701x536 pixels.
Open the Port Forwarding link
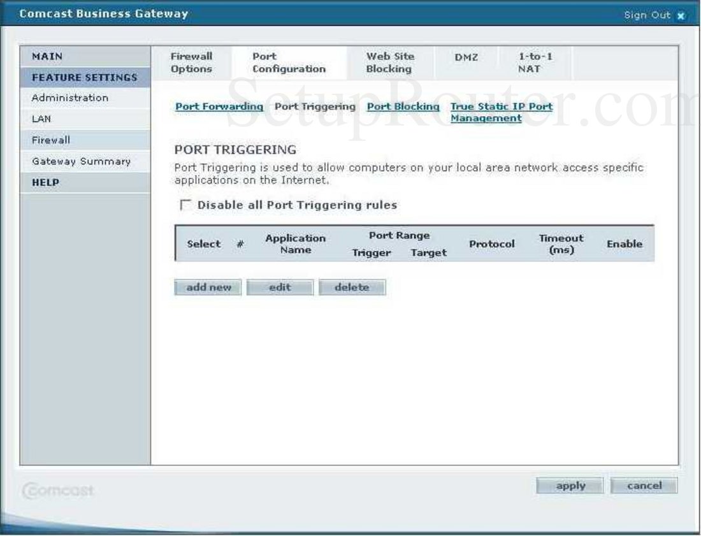click(219, 106)
